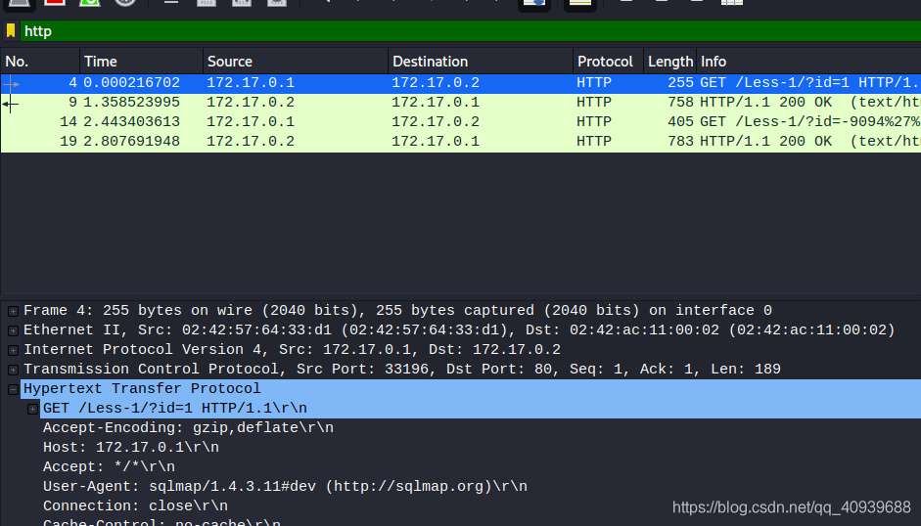
Task: Sort packets by the Length column
Action: [x=670, y=61]
